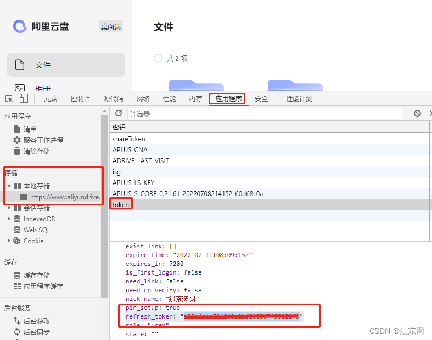This screenshot has height=340, width=432.
Task: Click the 密钥 column header
Action: tap(270, 127)
